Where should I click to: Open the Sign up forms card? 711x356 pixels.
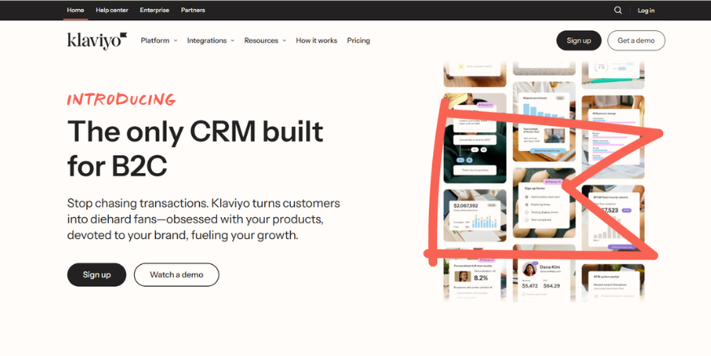[544, 202]
